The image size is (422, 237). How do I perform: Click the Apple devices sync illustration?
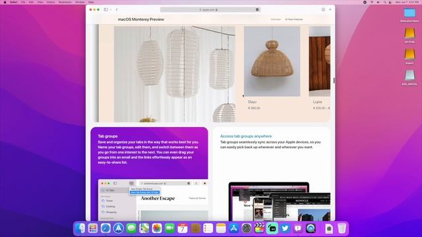[x=280, y=201]
